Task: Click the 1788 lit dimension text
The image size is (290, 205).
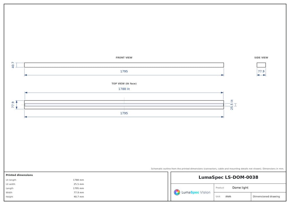Action: [124, 89]
